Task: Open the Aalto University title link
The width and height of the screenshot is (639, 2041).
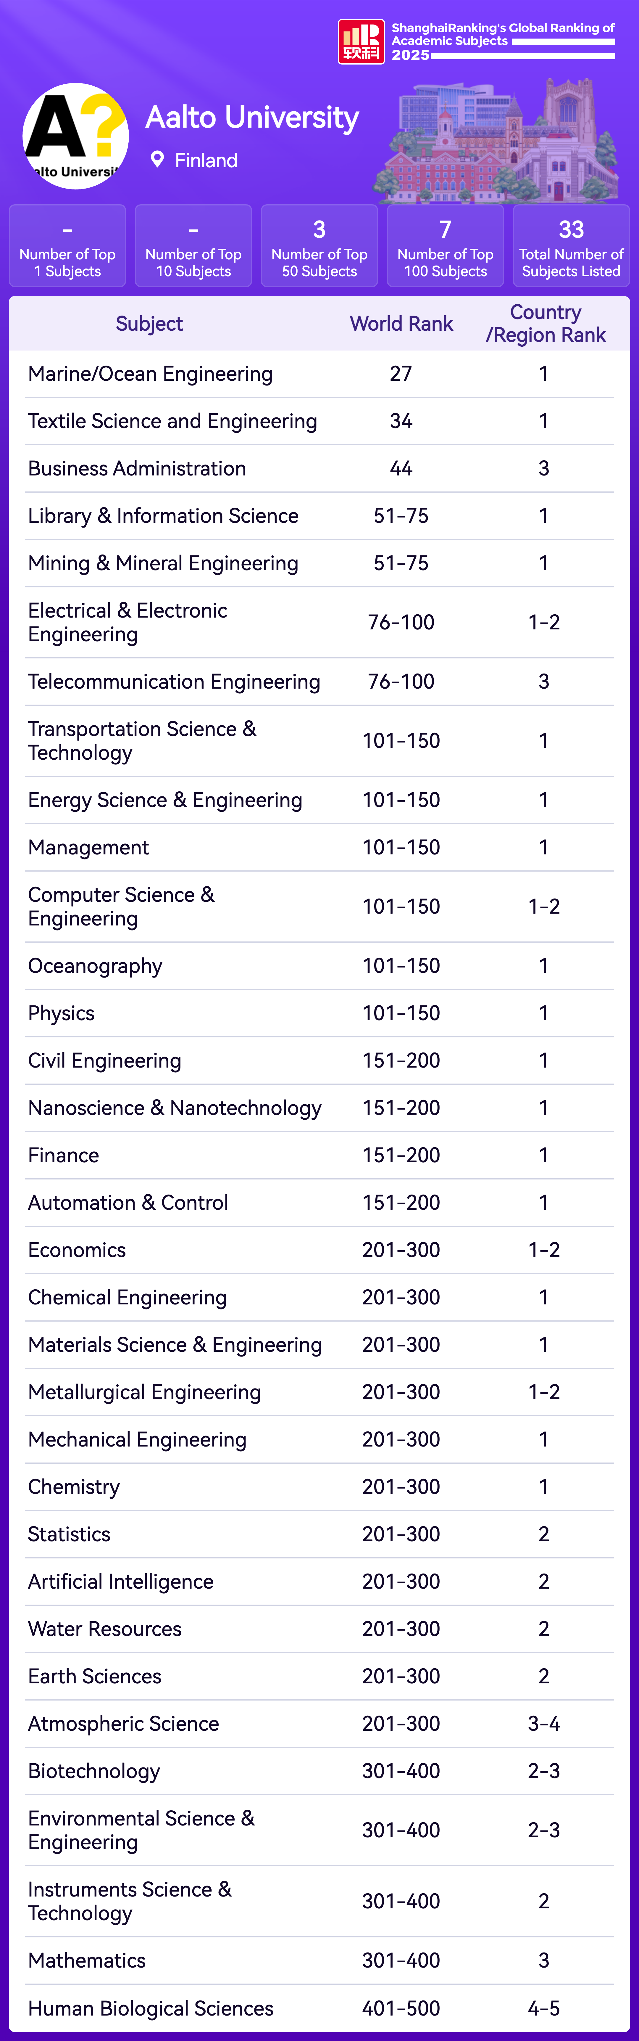Action: point(252,117)
